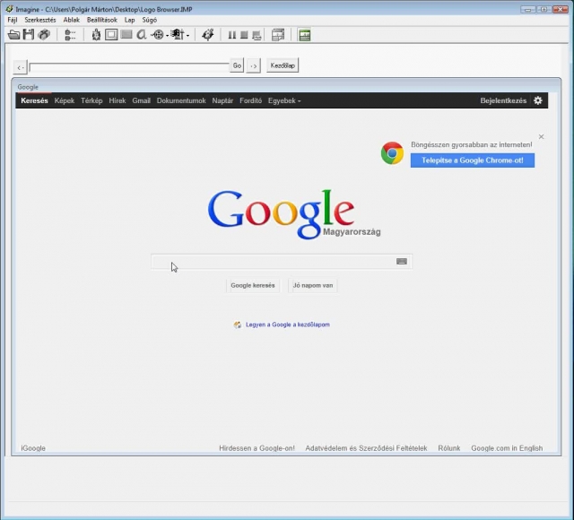Open the Súgó menu
574x520 pixels.
(x=150, y=20)
